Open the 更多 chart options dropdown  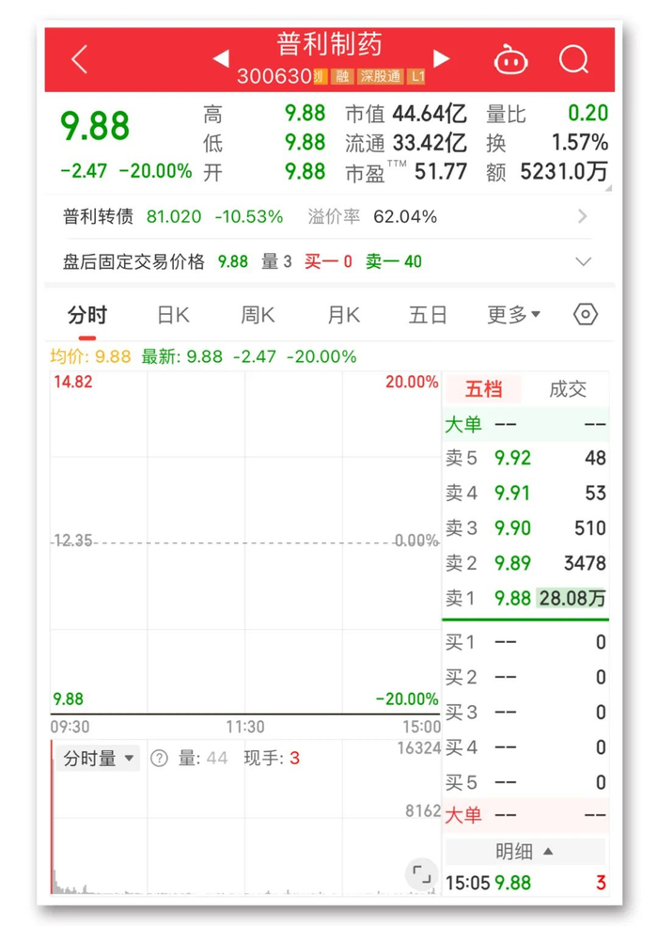coord(513,315)
